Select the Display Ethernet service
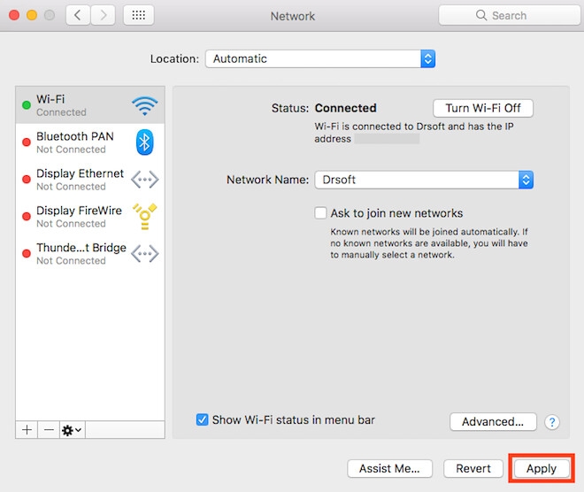 pyautogui.click(x=90, y=180)
